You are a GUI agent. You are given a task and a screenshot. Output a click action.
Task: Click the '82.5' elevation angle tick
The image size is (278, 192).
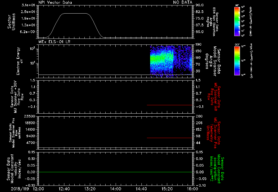tap(200, 12)
